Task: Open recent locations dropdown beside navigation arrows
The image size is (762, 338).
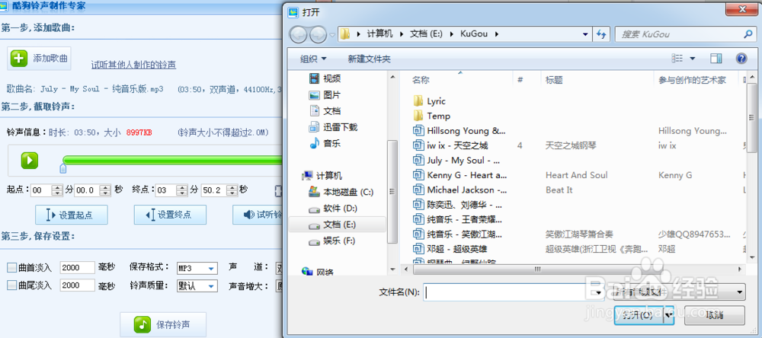Action: pyautogui.click(x=332, y=35)
